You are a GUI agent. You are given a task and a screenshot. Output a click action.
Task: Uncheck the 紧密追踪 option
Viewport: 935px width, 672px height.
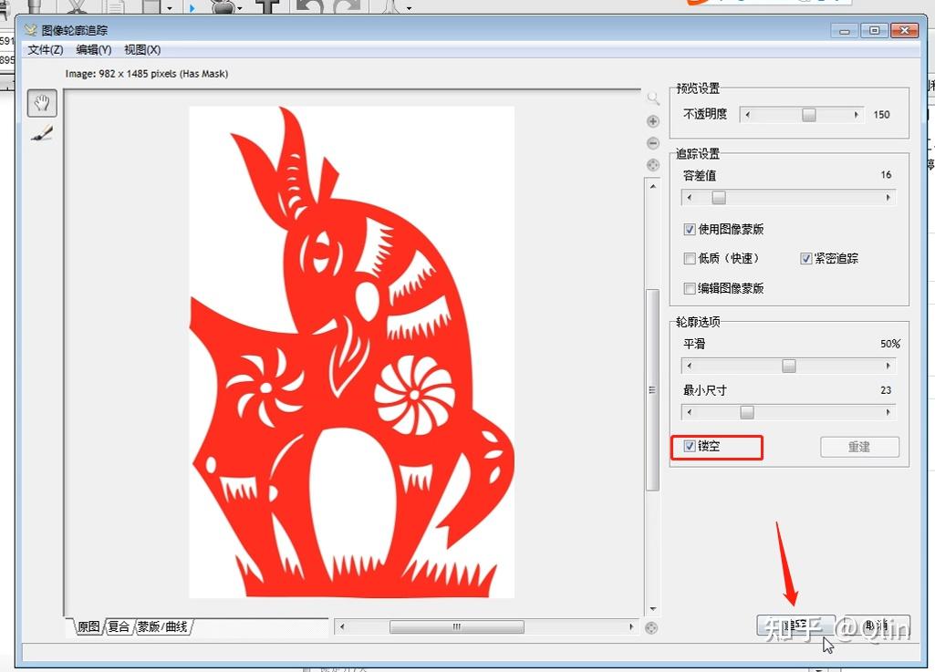pyautogui.click(x=806, y=258)
